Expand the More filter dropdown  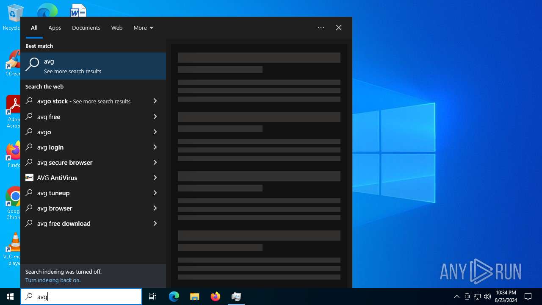(143, 28)
